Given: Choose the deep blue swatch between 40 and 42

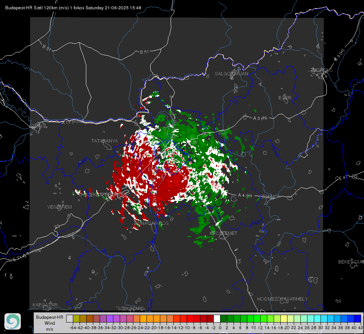Looking at the screenshot, I should click(358, 318).
